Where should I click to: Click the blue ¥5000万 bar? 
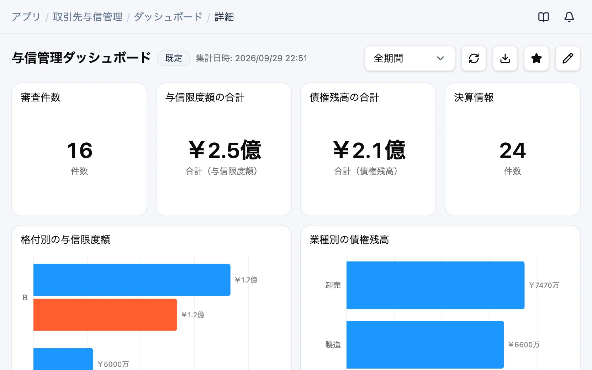(63, 359)
